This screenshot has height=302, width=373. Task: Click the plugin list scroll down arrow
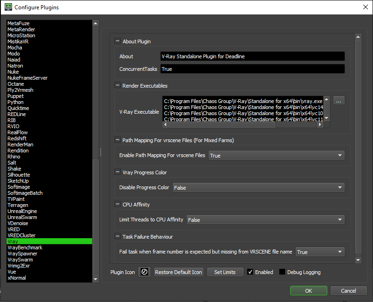pos(95,279)
